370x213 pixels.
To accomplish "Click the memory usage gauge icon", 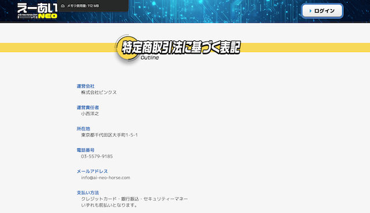I will click(63, 6).
